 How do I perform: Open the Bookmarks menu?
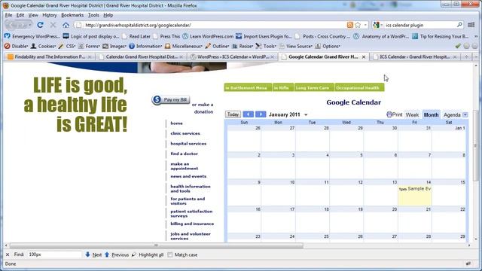click(72, 15)
